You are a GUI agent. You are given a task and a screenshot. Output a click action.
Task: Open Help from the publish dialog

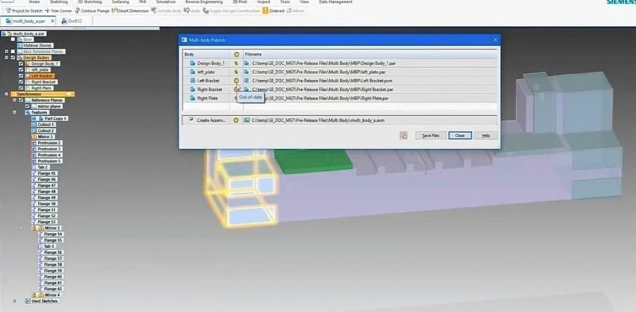486,136
